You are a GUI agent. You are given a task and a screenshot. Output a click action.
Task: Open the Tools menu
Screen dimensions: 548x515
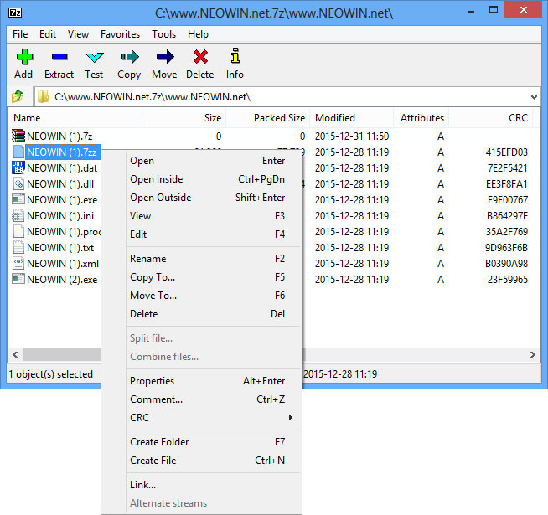(164, 34)
